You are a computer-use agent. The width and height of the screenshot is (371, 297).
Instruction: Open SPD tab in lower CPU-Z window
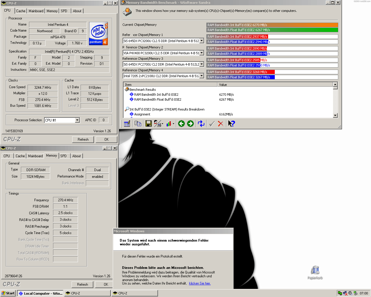[63, 156]
